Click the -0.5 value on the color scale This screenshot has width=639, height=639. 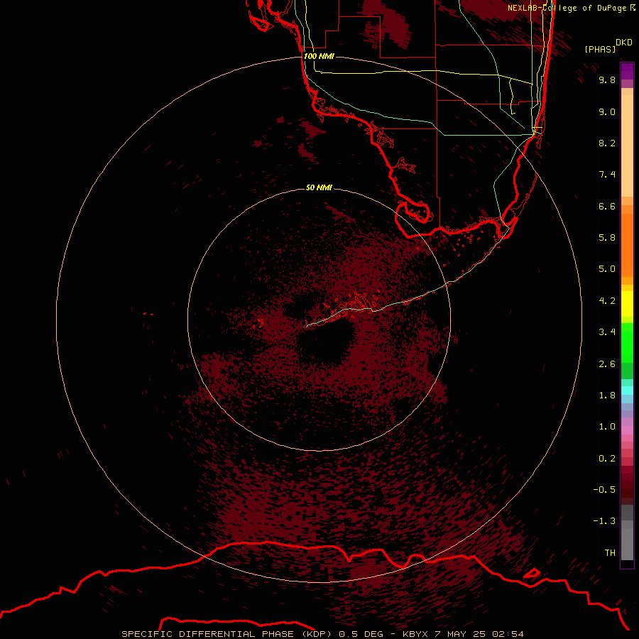pos(604,490)
